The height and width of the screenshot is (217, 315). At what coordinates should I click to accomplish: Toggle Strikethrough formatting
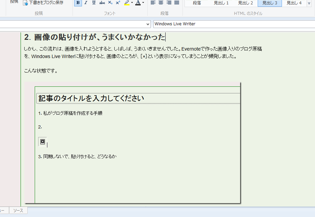(102, 3)
